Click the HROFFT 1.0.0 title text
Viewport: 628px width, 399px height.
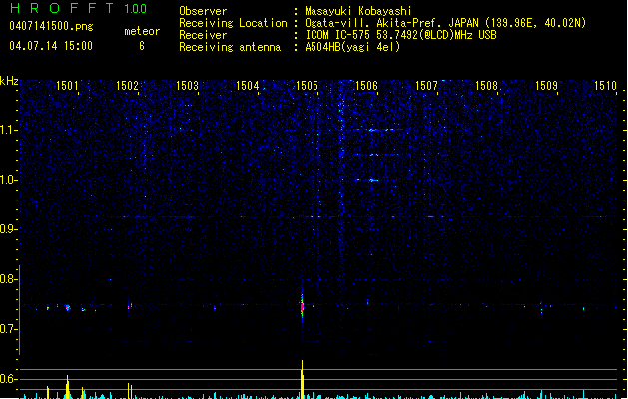78,8
